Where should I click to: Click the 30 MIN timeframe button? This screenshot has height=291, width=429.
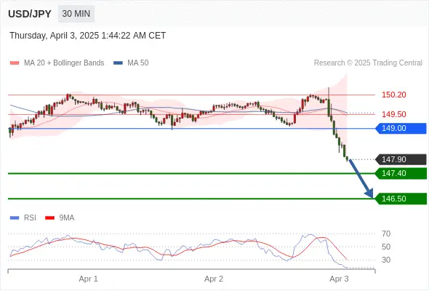(76, 14)
